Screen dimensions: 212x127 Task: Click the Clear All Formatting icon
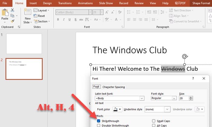click(x=120, y=12)
